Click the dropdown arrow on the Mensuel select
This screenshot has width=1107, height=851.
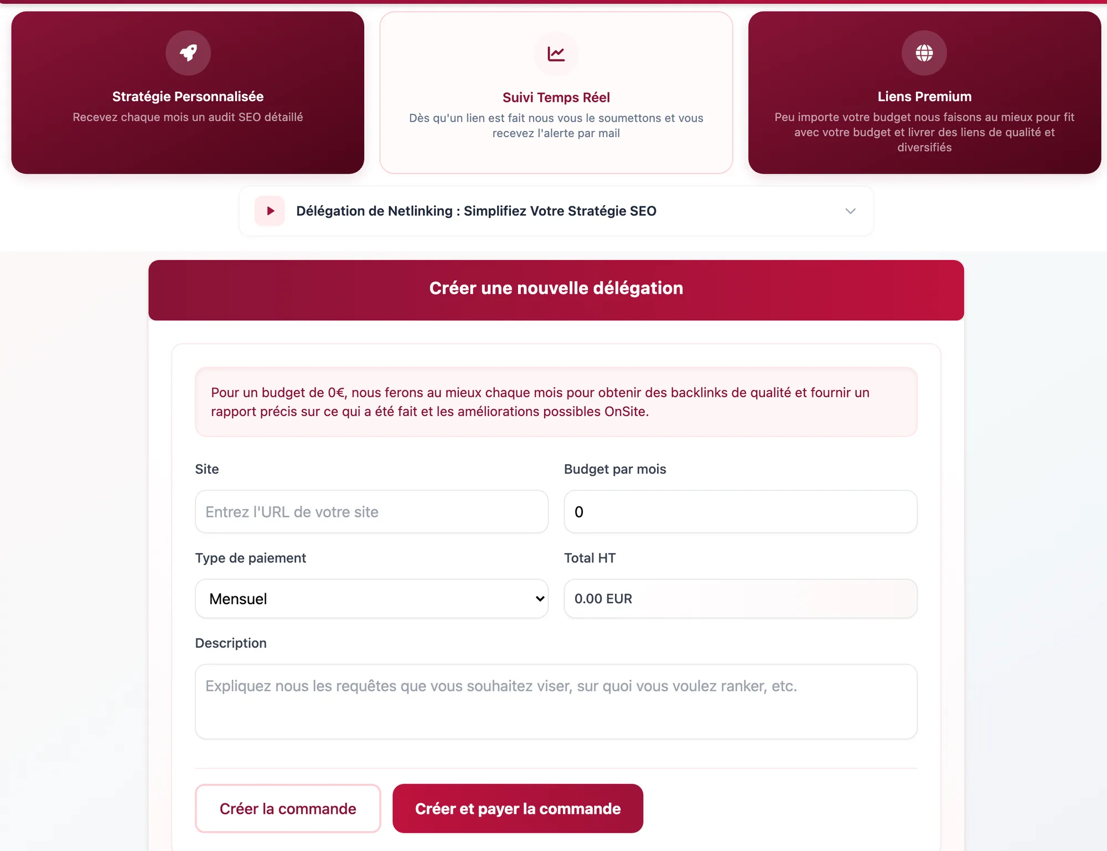point(540,599)
